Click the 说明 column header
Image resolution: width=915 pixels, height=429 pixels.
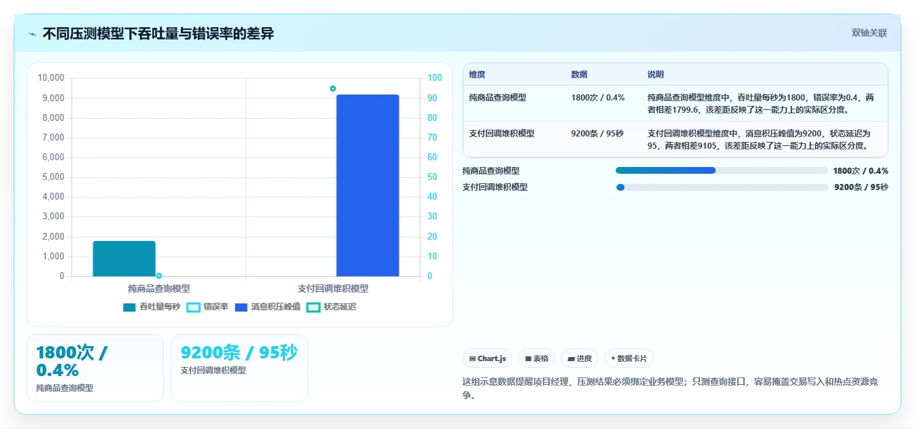(656, 75)
